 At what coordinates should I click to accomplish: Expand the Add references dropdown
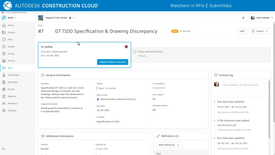169,145
